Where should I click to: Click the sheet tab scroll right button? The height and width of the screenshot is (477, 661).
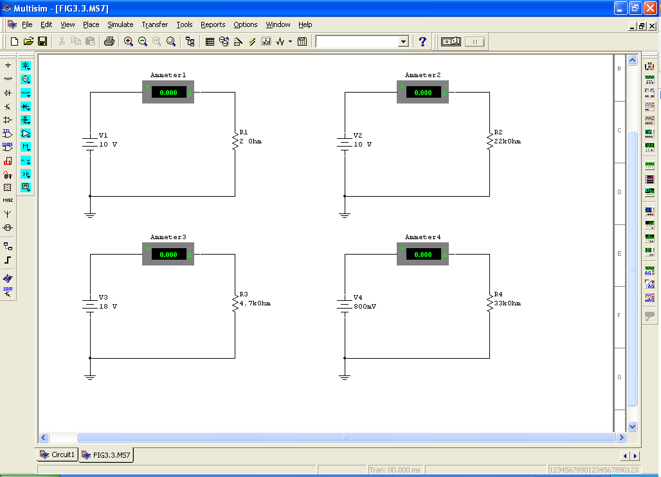tap(635, 455)
